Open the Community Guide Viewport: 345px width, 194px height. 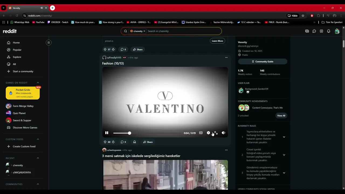point(263,62)
